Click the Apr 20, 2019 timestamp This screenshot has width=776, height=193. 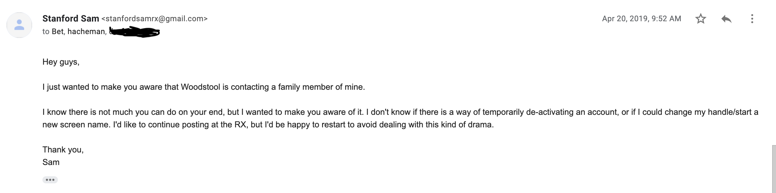pos(641,19)
